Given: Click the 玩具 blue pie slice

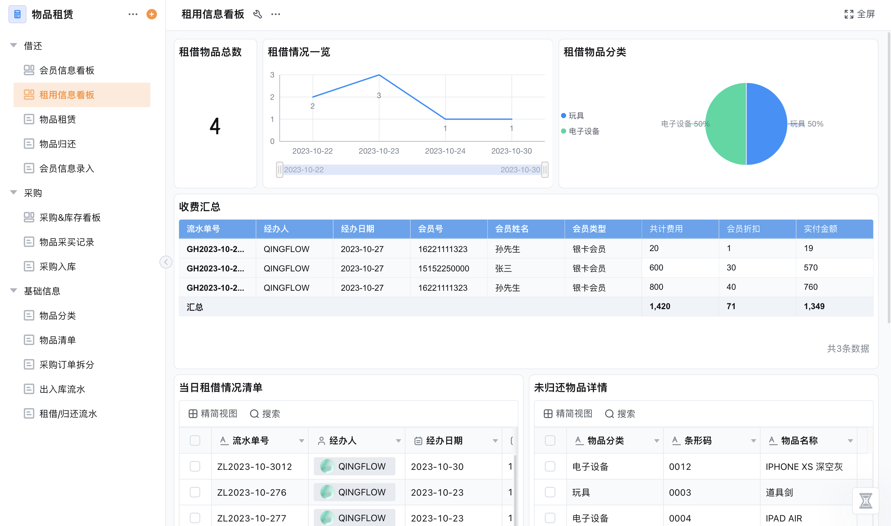Looking at the screenshot, I should pyautogui.click(x=767, y=124).
